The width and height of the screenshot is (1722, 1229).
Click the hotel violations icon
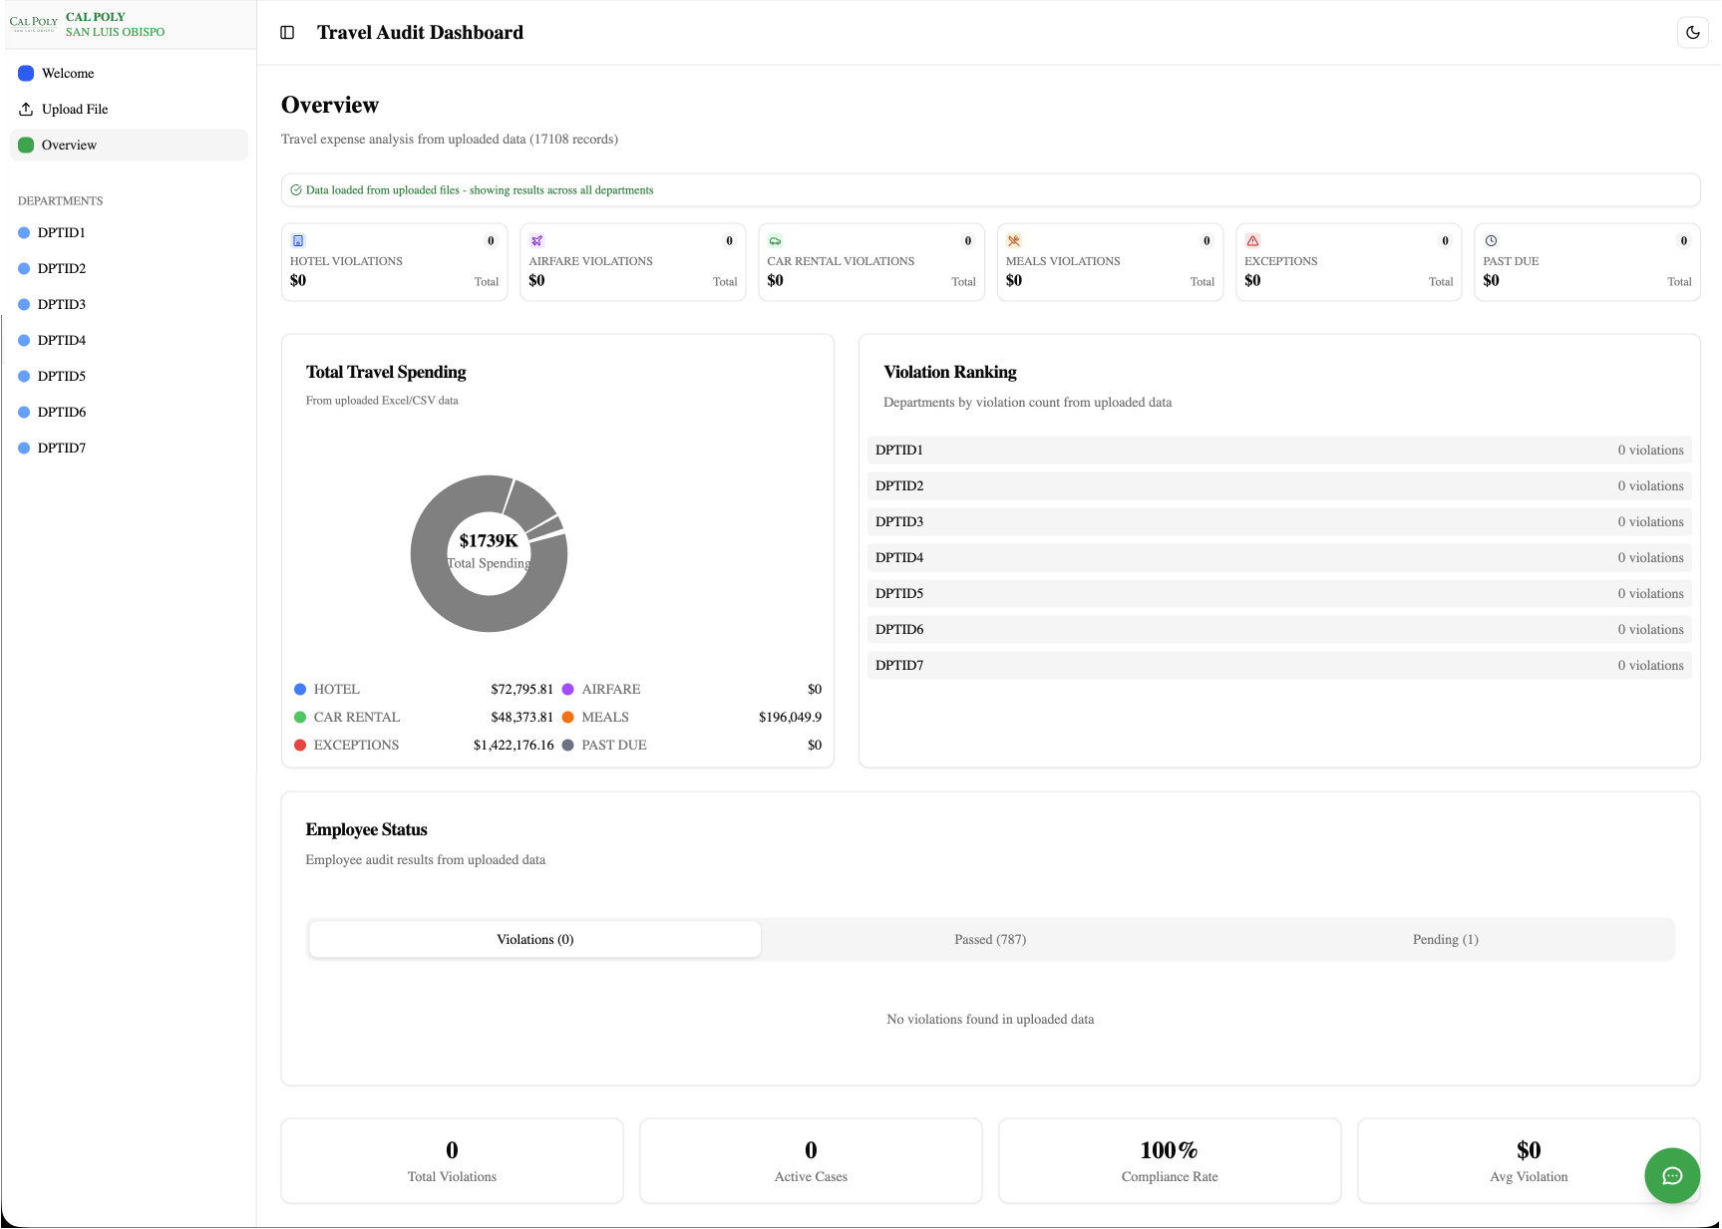(x=298, y=240)
